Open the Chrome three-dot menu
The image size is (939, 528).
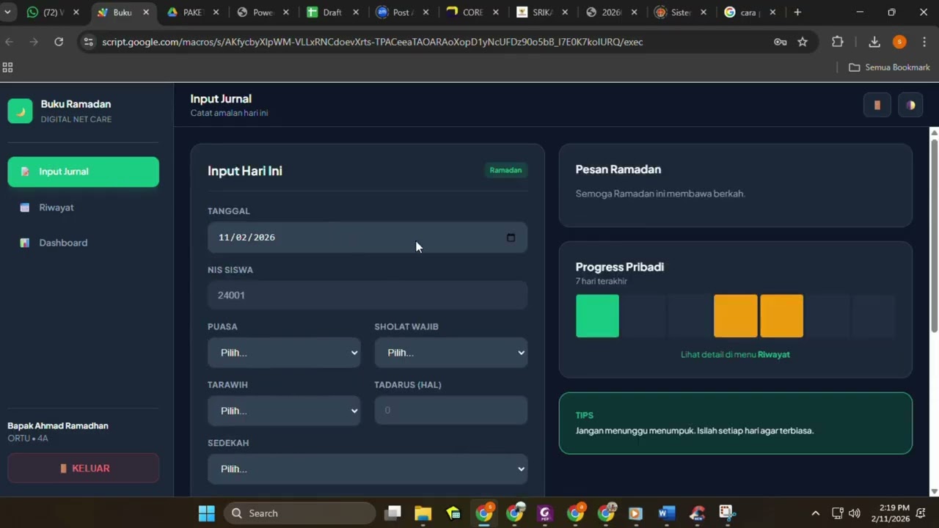pos(924,42)
